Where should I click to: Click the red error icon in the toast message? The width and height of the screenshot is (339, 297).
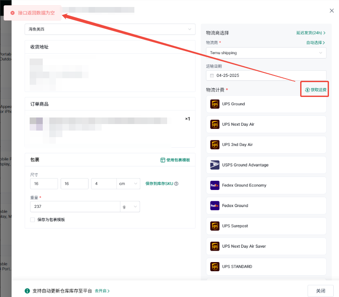tap(13, 13)
